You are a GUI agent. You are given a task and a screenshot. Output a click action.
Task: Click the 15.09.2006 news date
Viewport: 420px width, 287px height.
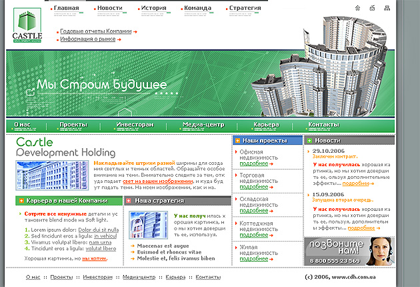[328, 194]
